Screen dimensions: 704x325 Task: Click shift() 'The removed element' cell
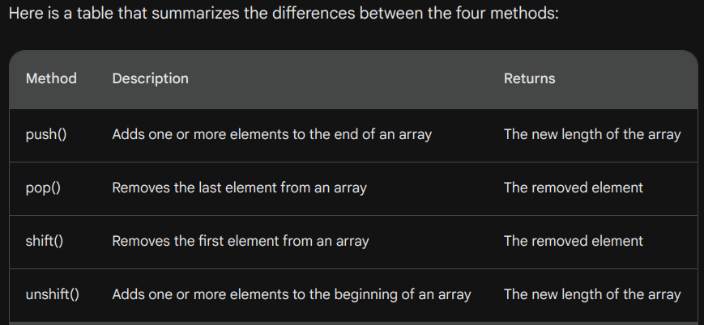(574, 241)
